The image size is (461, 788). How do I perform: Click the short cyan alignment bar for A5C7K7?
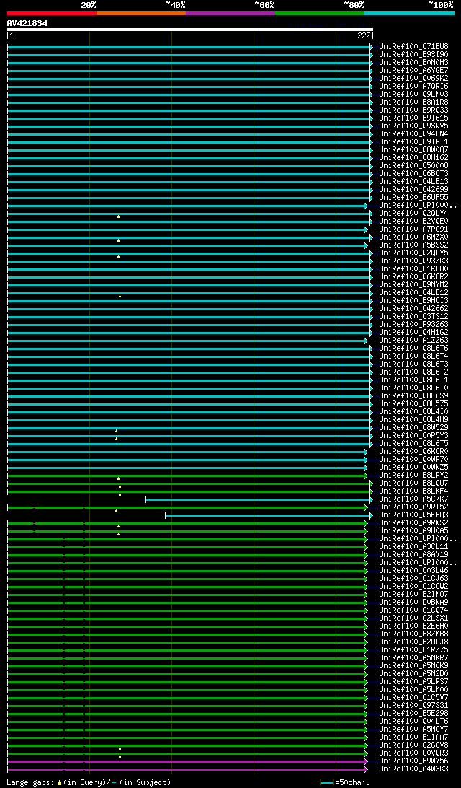[x=257, y=499]
